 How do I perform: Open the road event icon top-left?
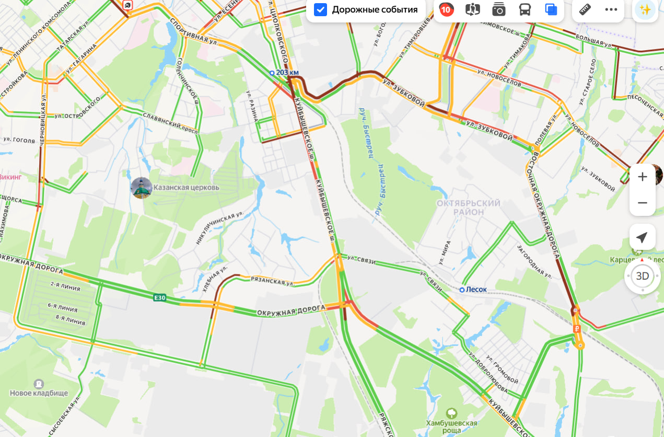127,5
